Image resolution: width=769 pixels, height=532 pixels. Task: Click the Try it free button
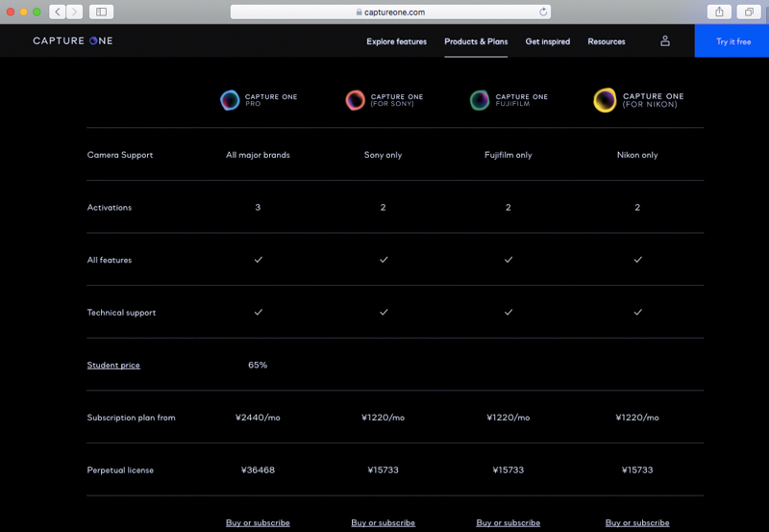(732, 40)
